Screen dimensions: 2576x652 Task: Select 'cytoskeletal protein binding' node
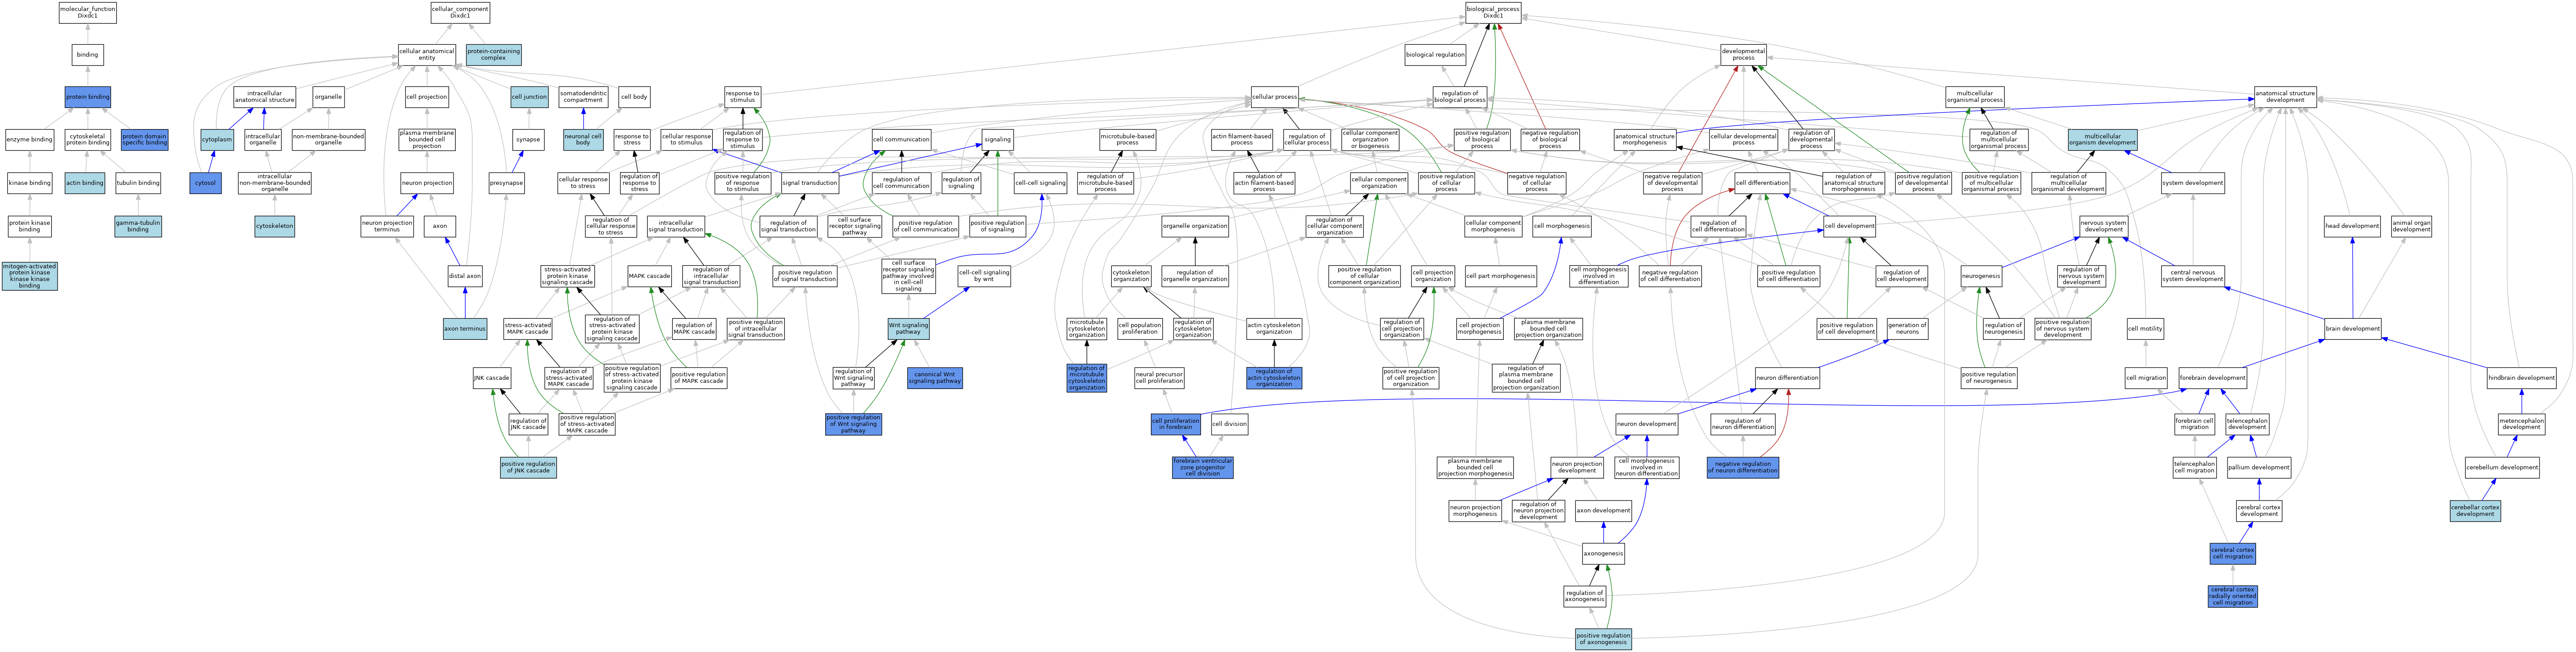click(88, 140)
